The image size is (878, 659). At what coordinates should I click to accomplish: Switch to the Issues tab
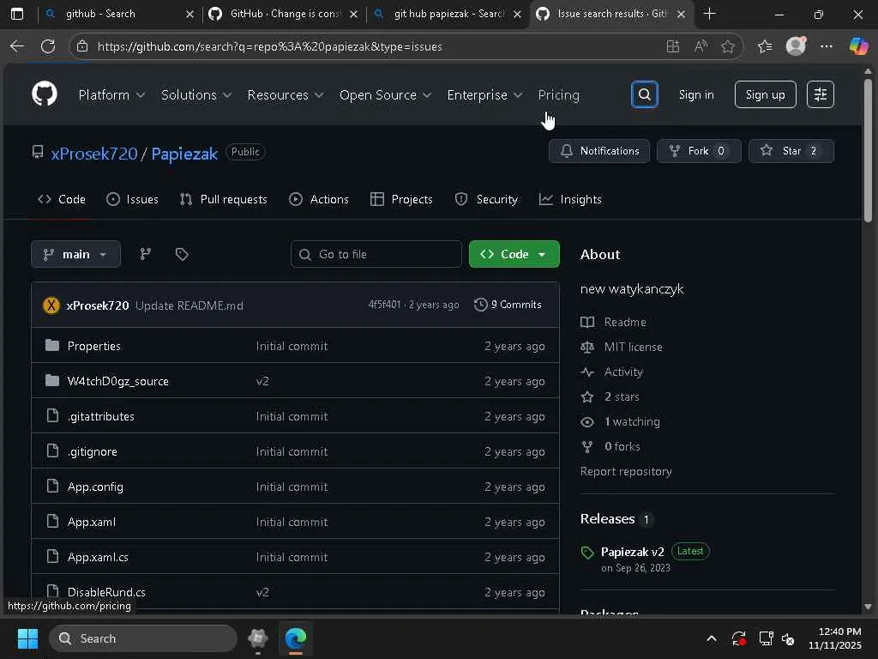[132, 199]
